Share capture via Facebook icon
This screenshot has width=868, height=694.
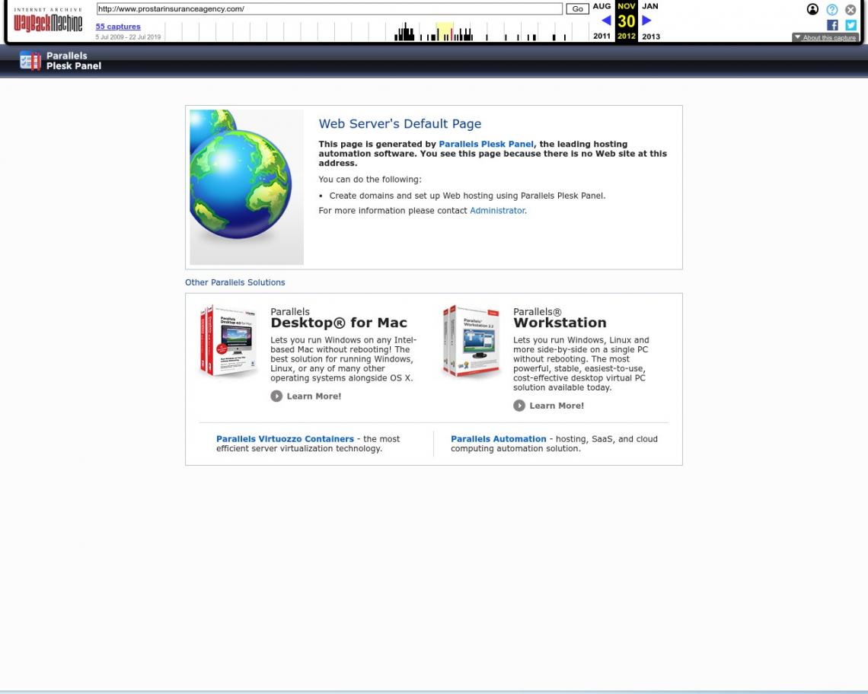click(832, 25)
